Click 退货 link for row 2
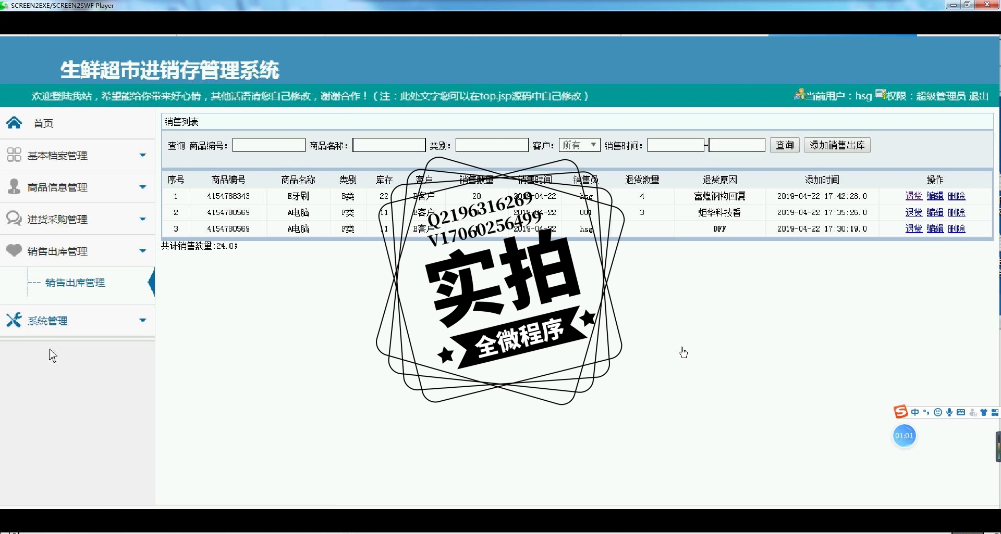 914,212
